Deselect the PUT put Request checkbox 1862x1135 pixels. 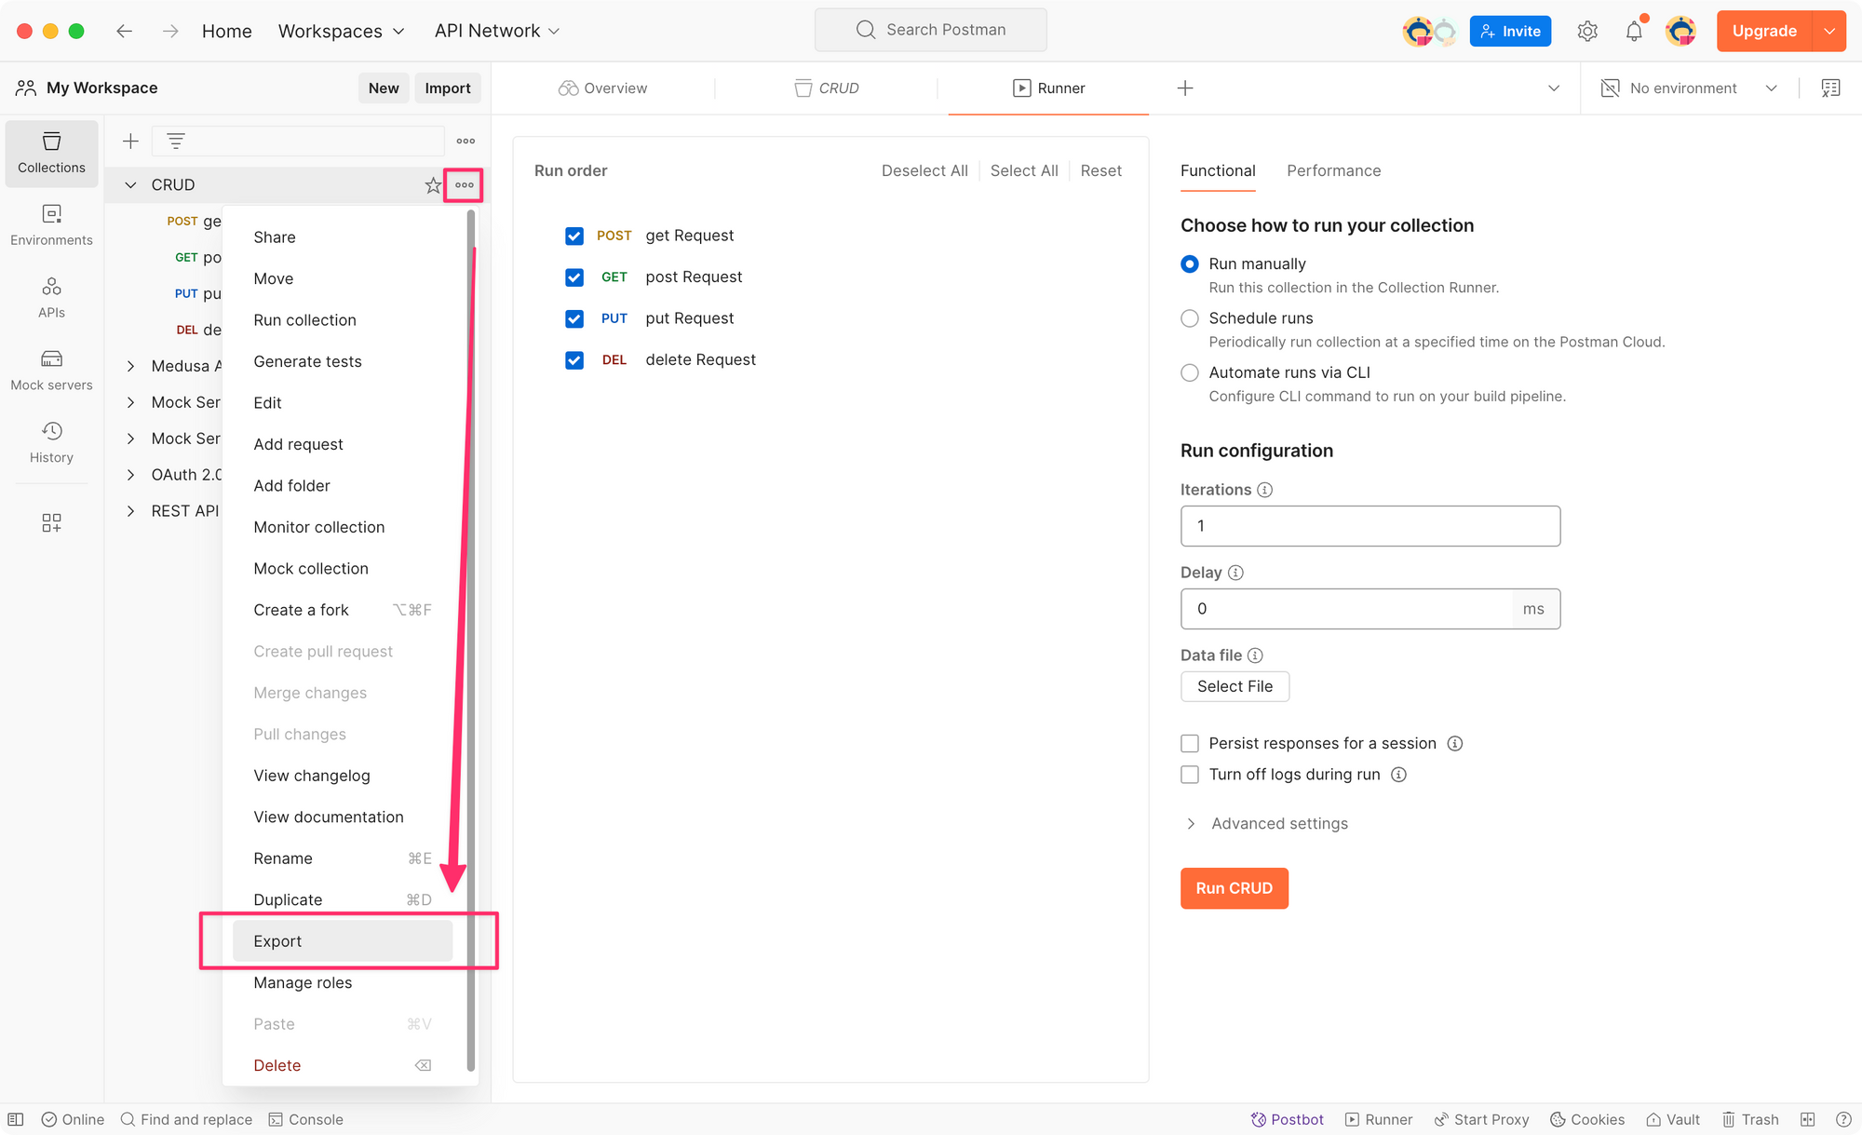point(573,318)
